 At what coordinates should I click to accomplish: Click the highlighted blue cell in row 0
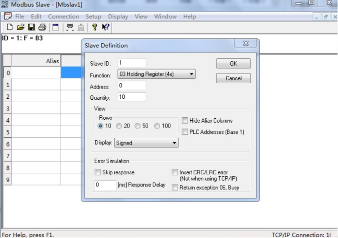click(x=71, y=73)
